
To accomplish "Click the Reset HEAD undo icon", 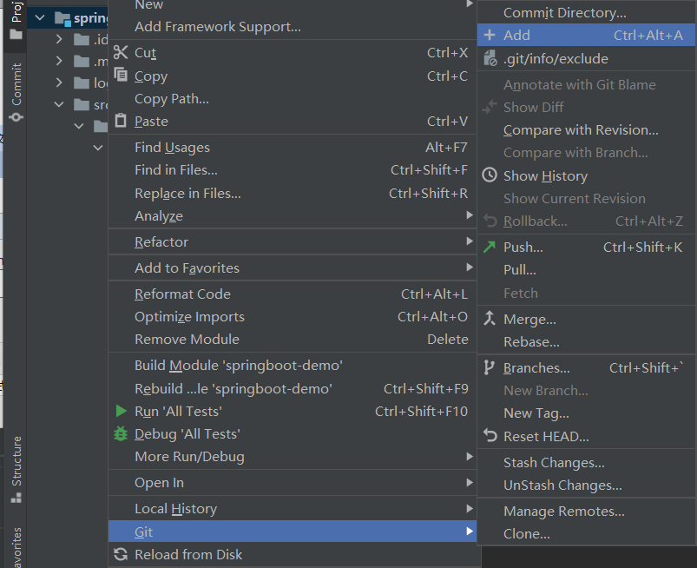I will tap(490, 436).
